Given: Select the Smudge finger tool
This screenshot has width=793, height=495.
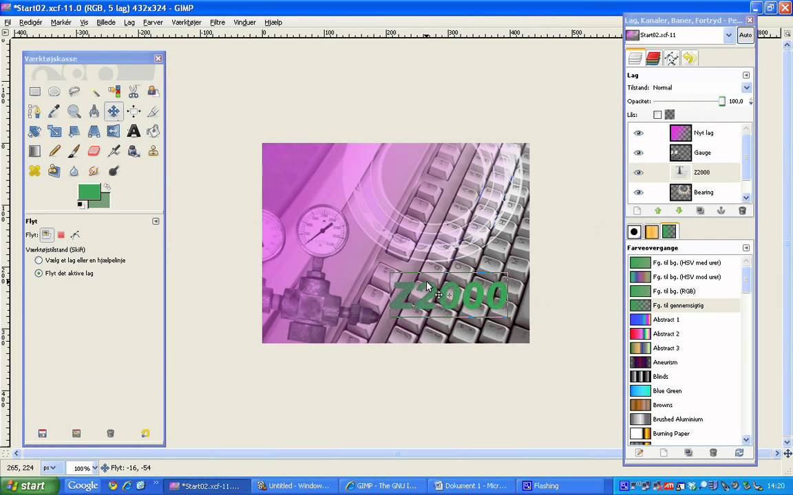Looking at the screenshot, I should click(94, 170).
